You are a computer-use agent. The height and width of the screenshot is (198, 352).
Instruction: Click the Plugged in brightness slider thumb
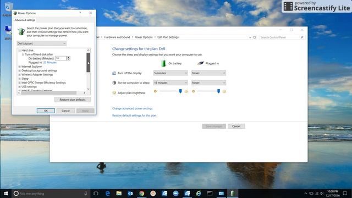tap(218, 91)
